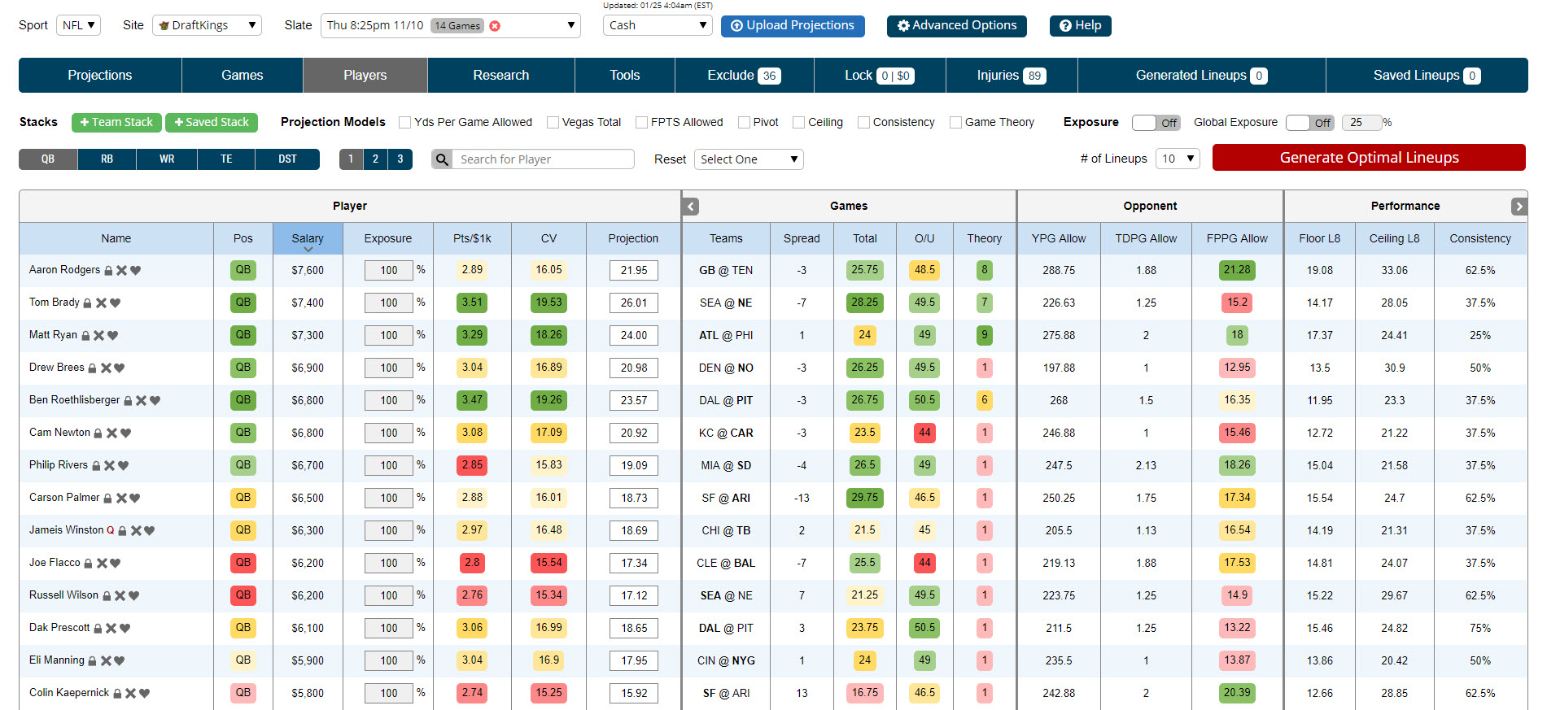Screen dimensions: 1547x710
Task: Open the number of lineups dropdown
Action: (1178, 159)
